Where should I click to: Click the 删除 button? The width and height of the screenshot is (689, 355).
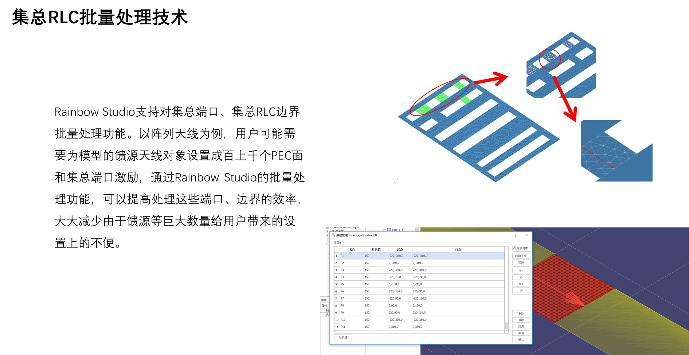521,313
